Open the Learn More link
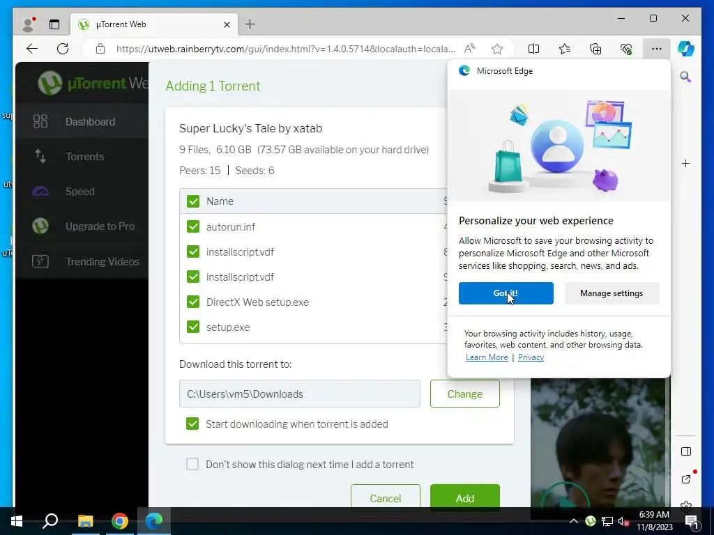Viewport: 714px width, 535px height. (487, 357)
